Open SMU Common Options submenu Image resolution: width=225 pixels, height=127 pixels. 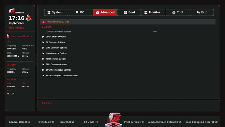point(56,64)
